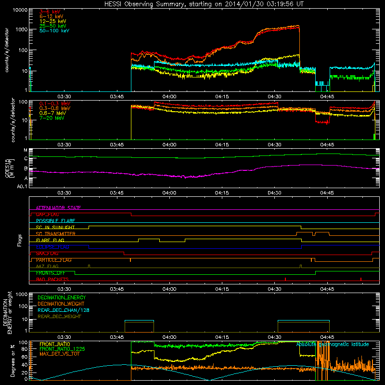This screenshot has width=385, height=385.
Task: Click the M class tick label
Action: click(26, 150)
